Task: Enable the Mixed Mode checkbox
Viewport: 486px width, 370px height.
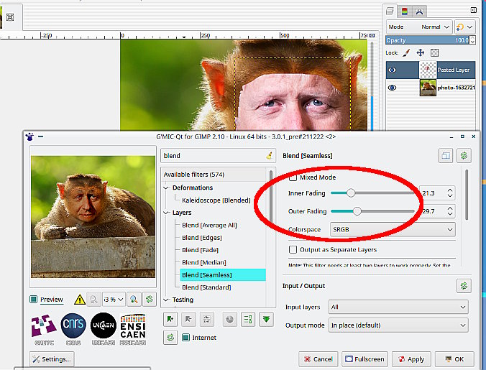Action: tap(293, 177)
